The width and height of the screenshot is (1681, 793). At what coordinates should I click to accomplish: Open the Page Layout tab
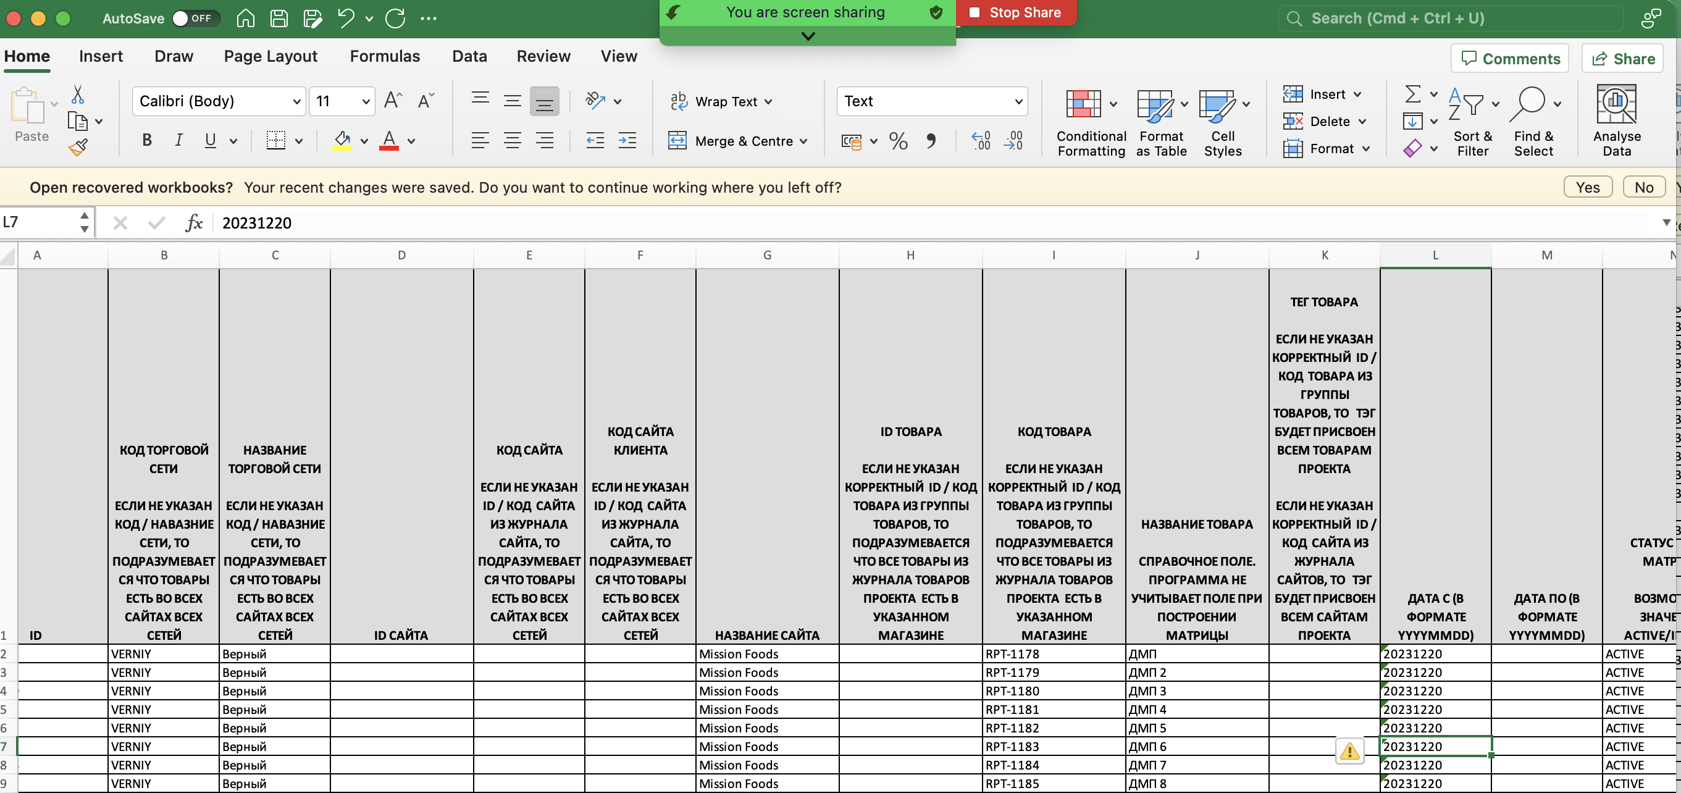click(270, 56)
